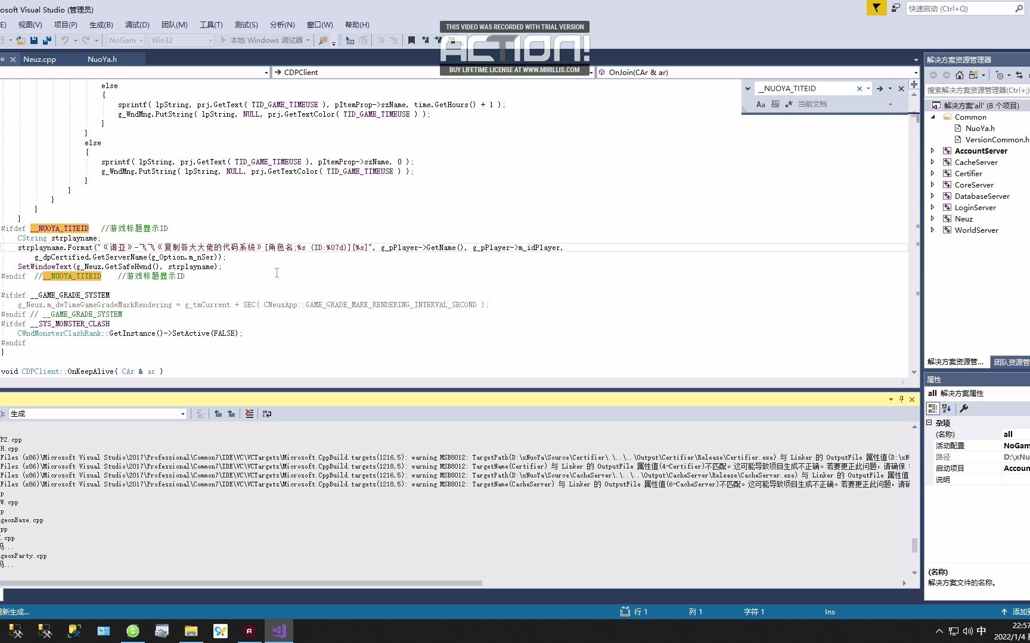Undo last edit icon
The height and width of the screenshot is (643, 1030).
(64, 40)
